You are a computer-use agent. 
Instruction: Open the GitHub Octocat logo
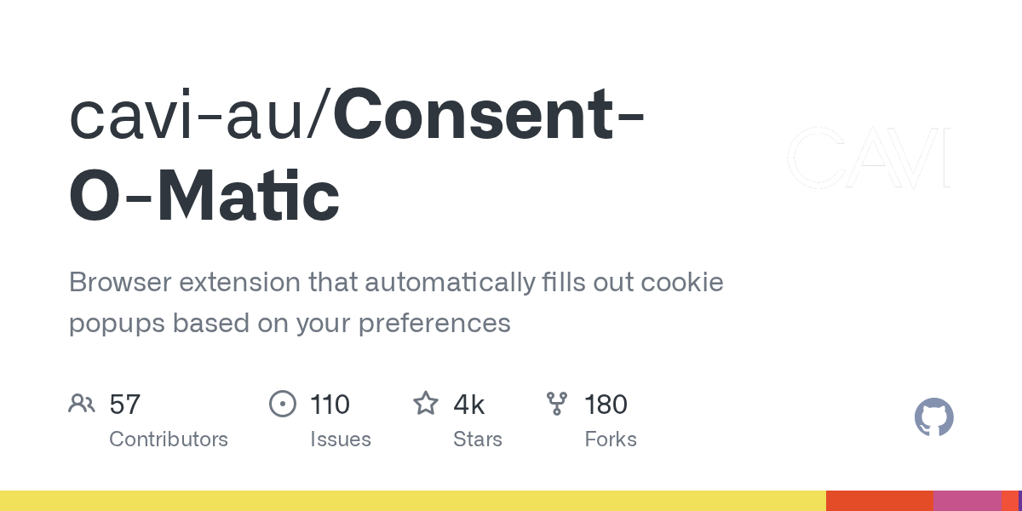point(933,418)
